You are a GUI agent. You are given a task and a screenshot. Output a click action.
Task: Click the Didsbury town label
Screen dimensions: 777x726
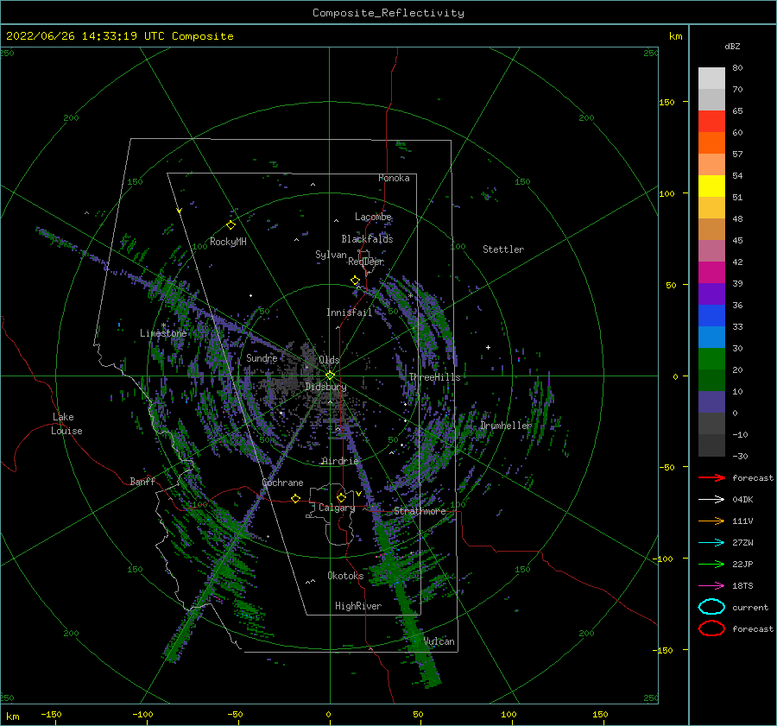pos(325,387)
